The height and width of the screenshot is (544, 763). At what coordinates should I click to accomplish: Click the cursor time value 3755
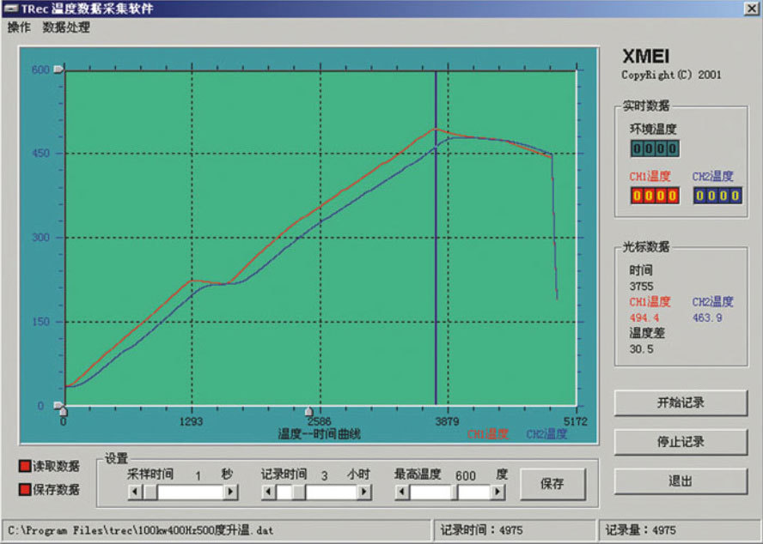tap(641, 286)
